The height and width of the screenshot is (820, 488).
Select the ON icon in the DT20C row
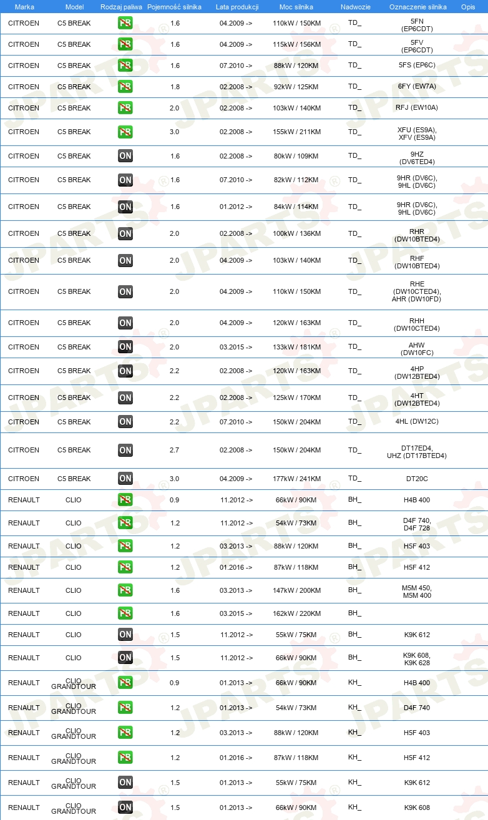point(125,479)
